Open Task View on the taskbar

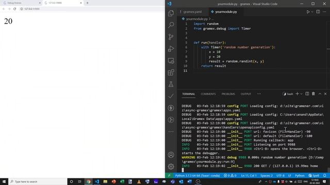coord(79,181)
